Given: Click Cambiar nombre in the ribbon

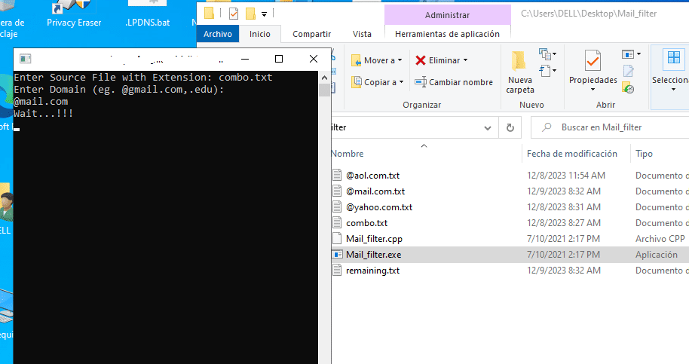Looking at the screenshot, I should (x=454, y=82).
